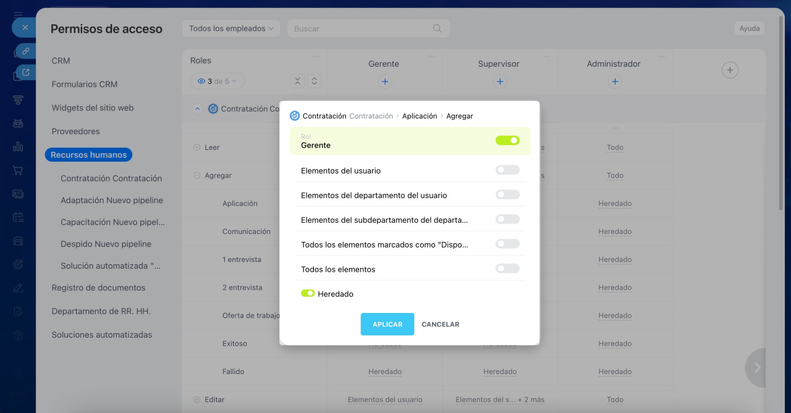Select Formularios CRM in sidebar
Screen dimensions: 791x413
[85, 84]
